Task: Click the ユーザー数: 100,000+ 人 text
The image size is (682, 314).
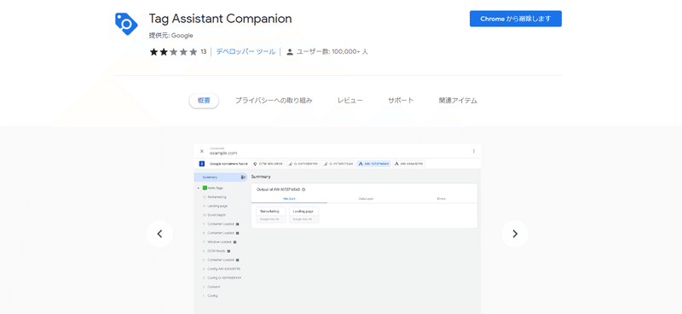Action: (332, 52)
